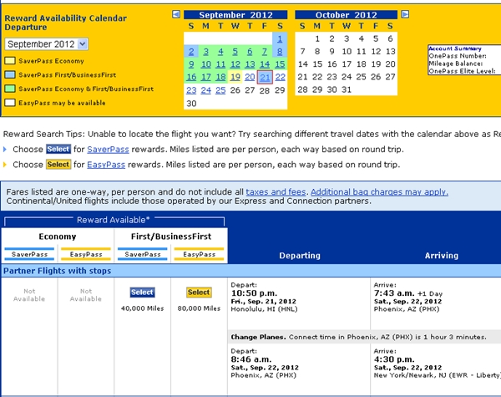Image resolution: width=501 pixels, height=397 pixels.
Task: Select September 18 in the calendar
Action: pyautogui.click(x=220, y=77)
